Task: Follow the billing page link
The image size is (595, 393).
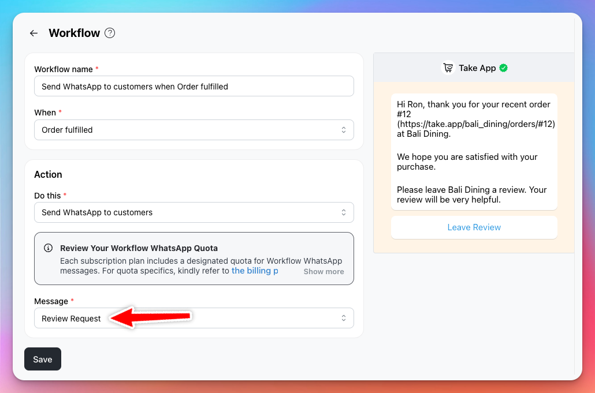Action: click(255, 271)
